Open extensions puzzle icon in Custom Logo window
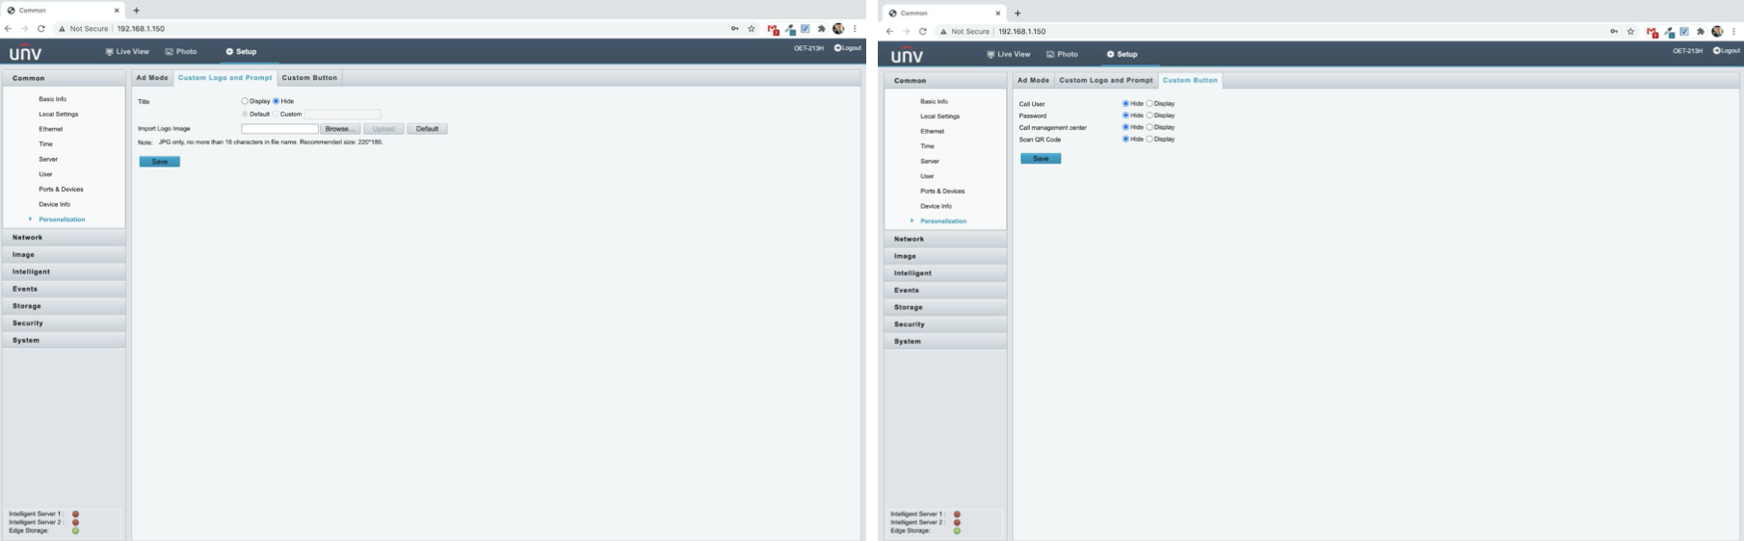The image size is (1744, 541). click(x=822, y=29)
